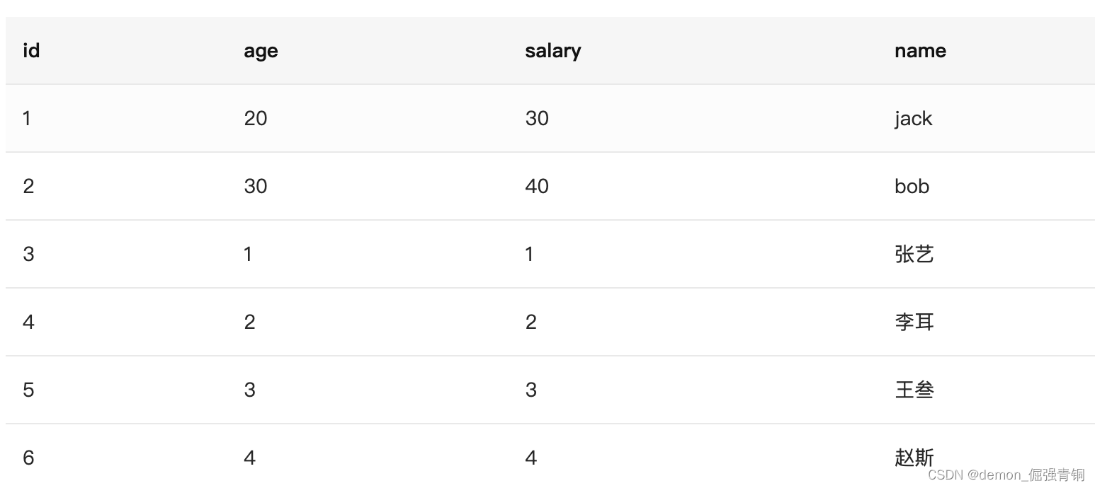Click the name cell 王叁

[x=914, y=390]
